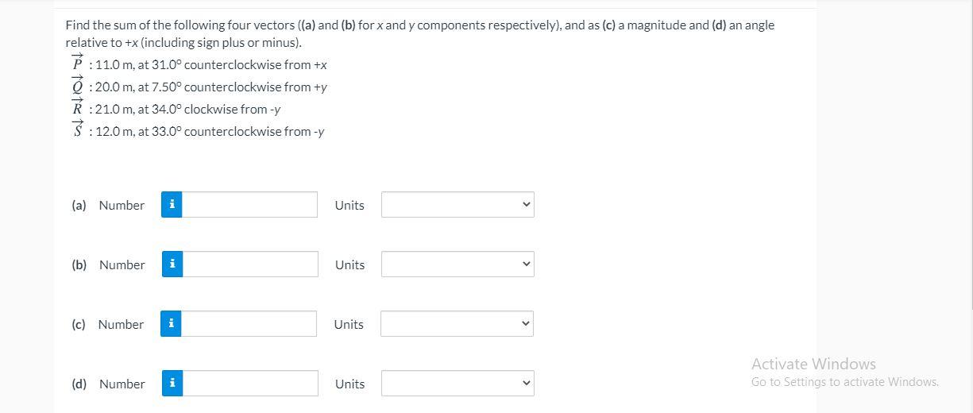Open the Units dropdown for part (a)
This screenshot has height=413, width=973.
click(x=458, y=205)
